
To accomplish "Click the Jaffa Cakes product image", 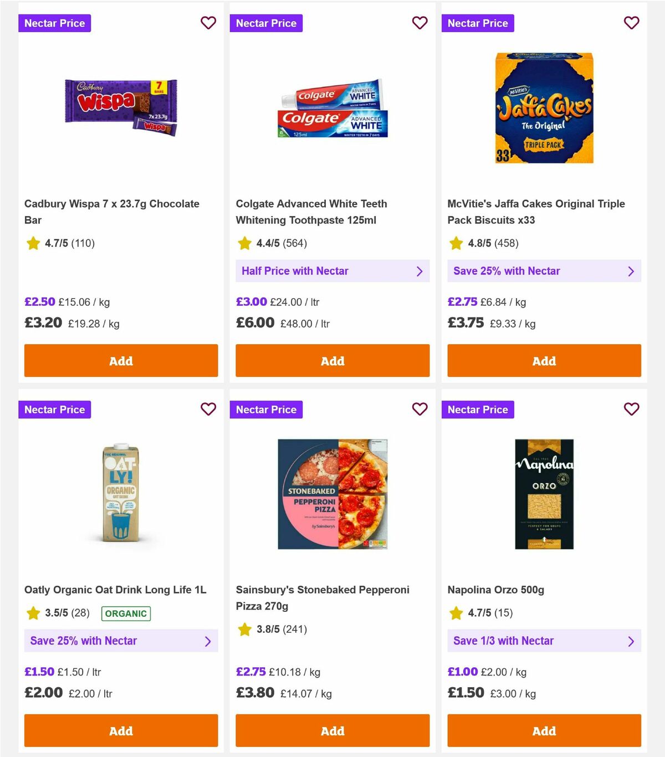I will coord(544,107).
